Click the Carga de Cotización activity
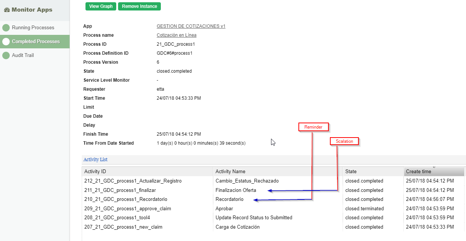The image size is (466, 241). (x=237, y=227)
